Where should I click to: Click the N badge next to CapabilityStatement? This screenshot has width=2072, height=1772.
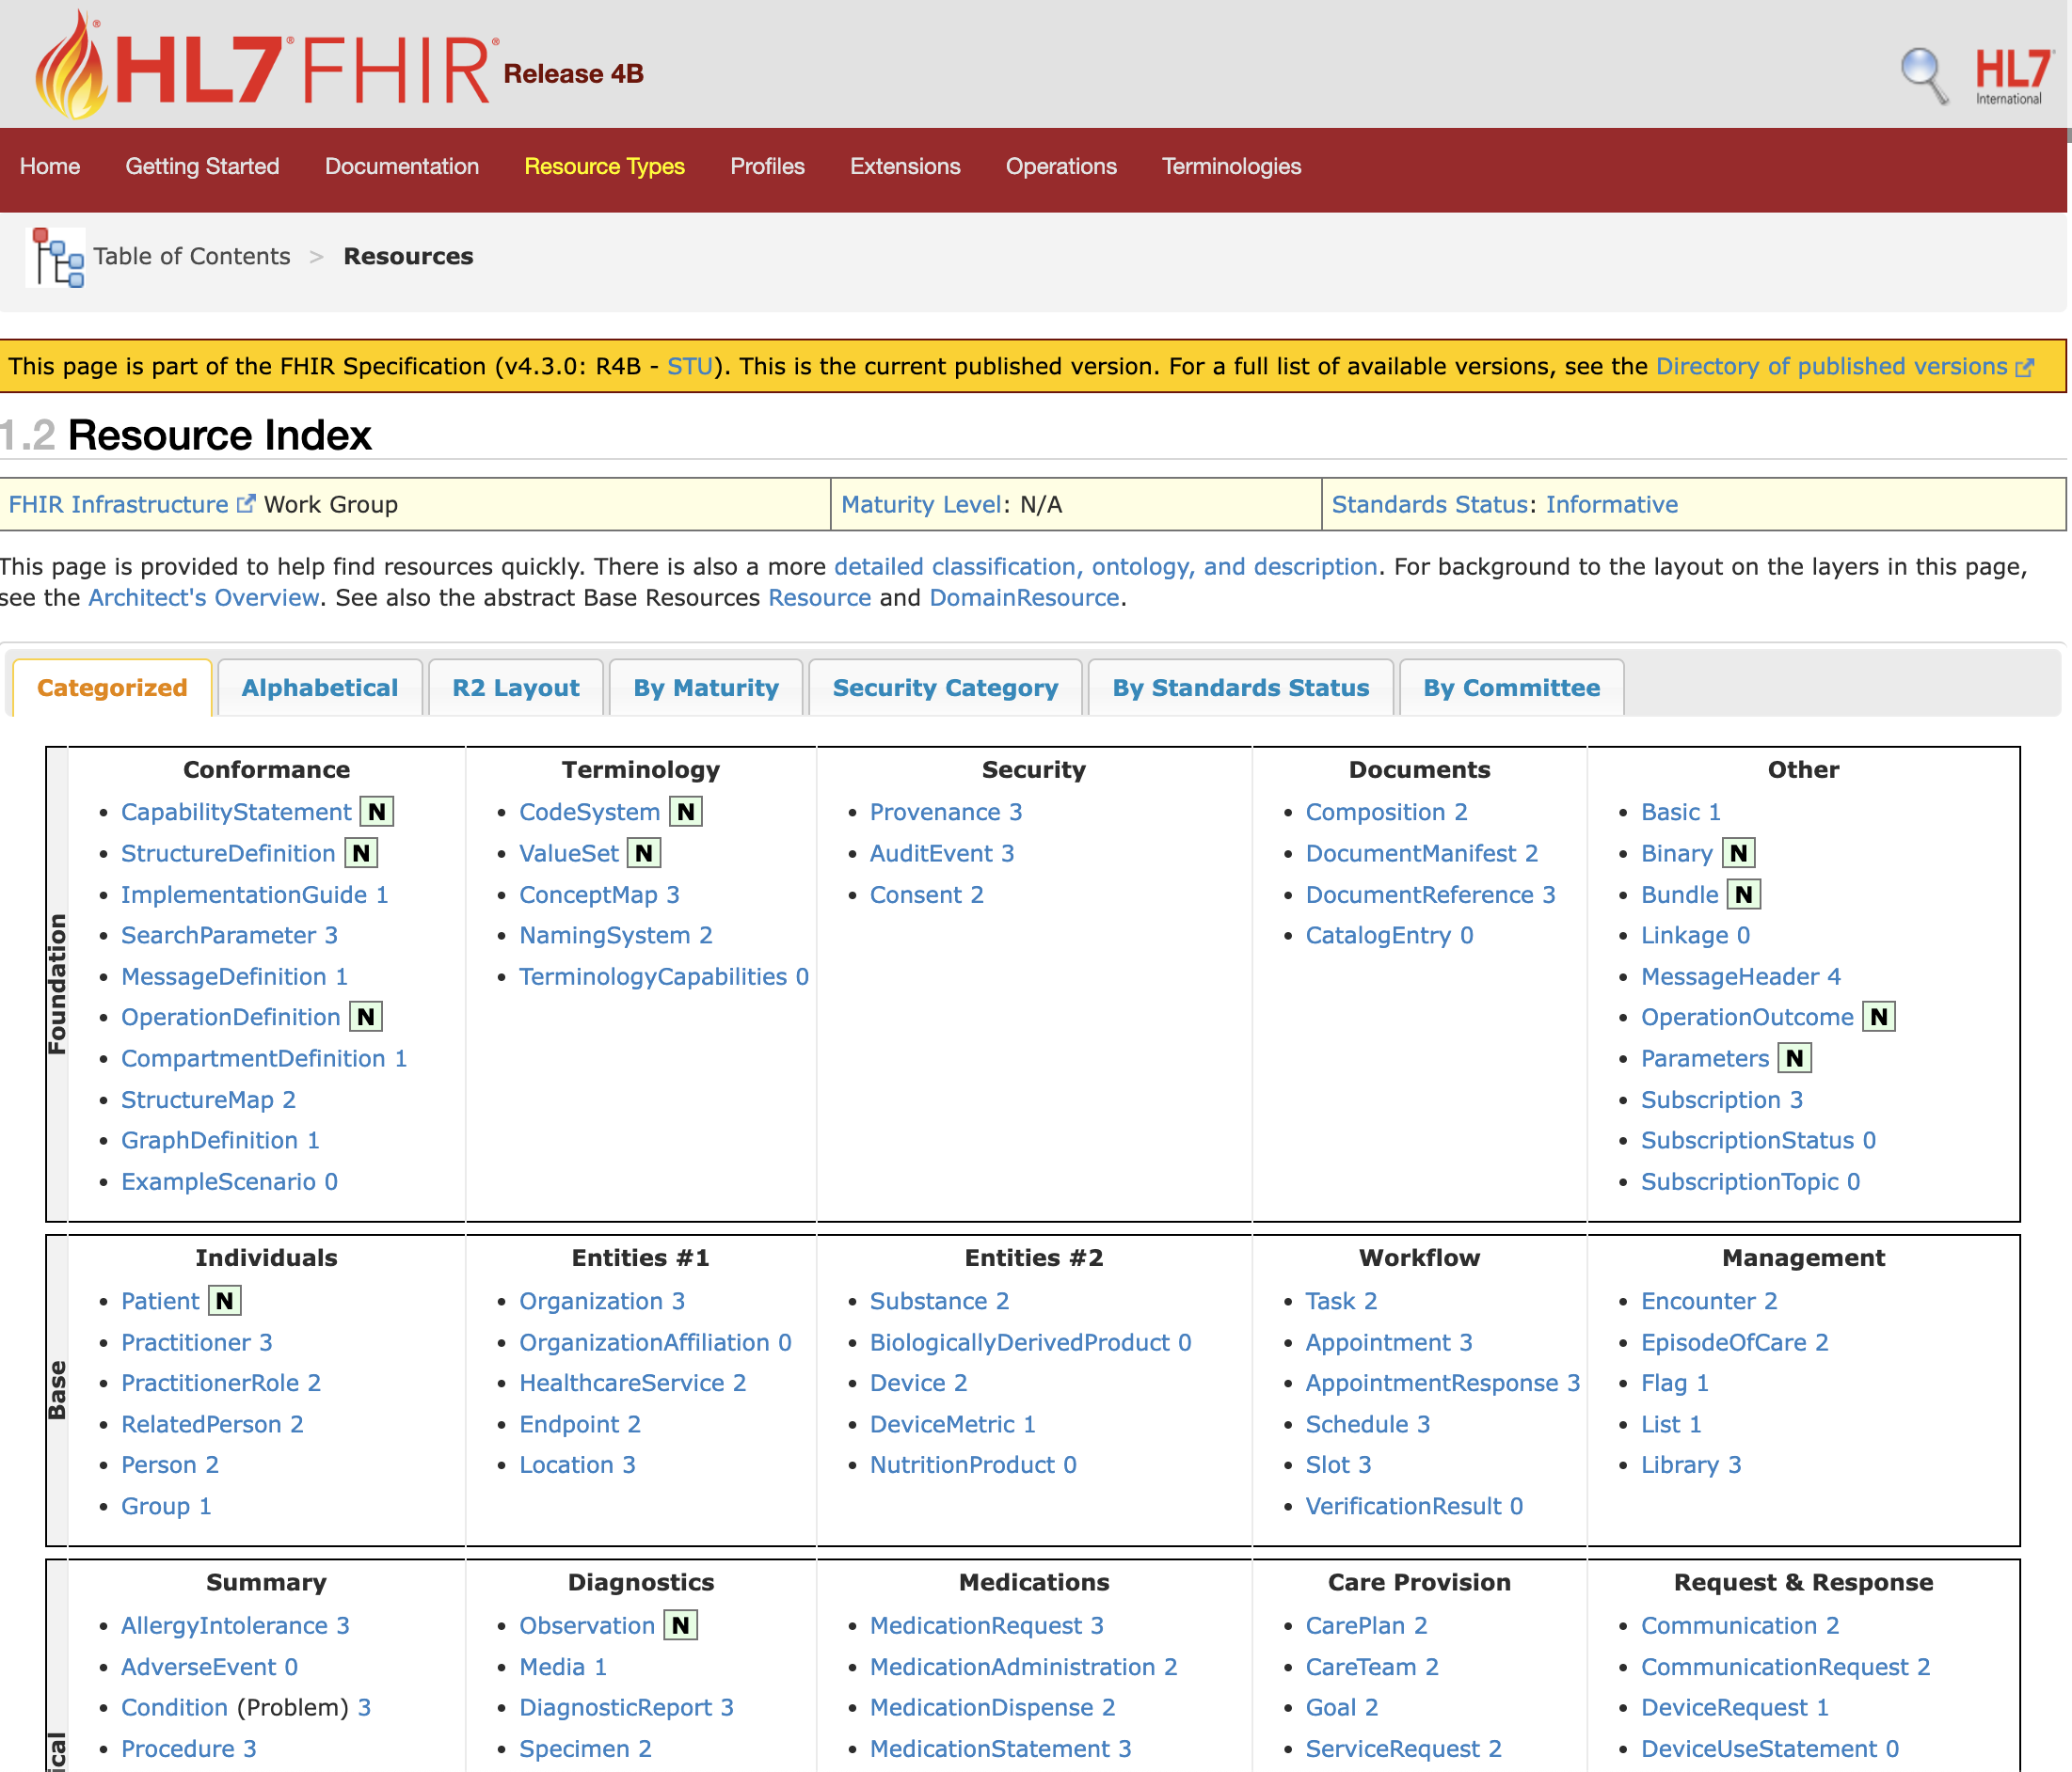[377, 812]
